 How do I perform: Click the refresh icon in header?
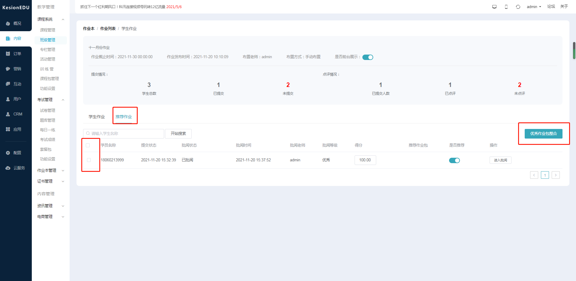click(518, 7)
